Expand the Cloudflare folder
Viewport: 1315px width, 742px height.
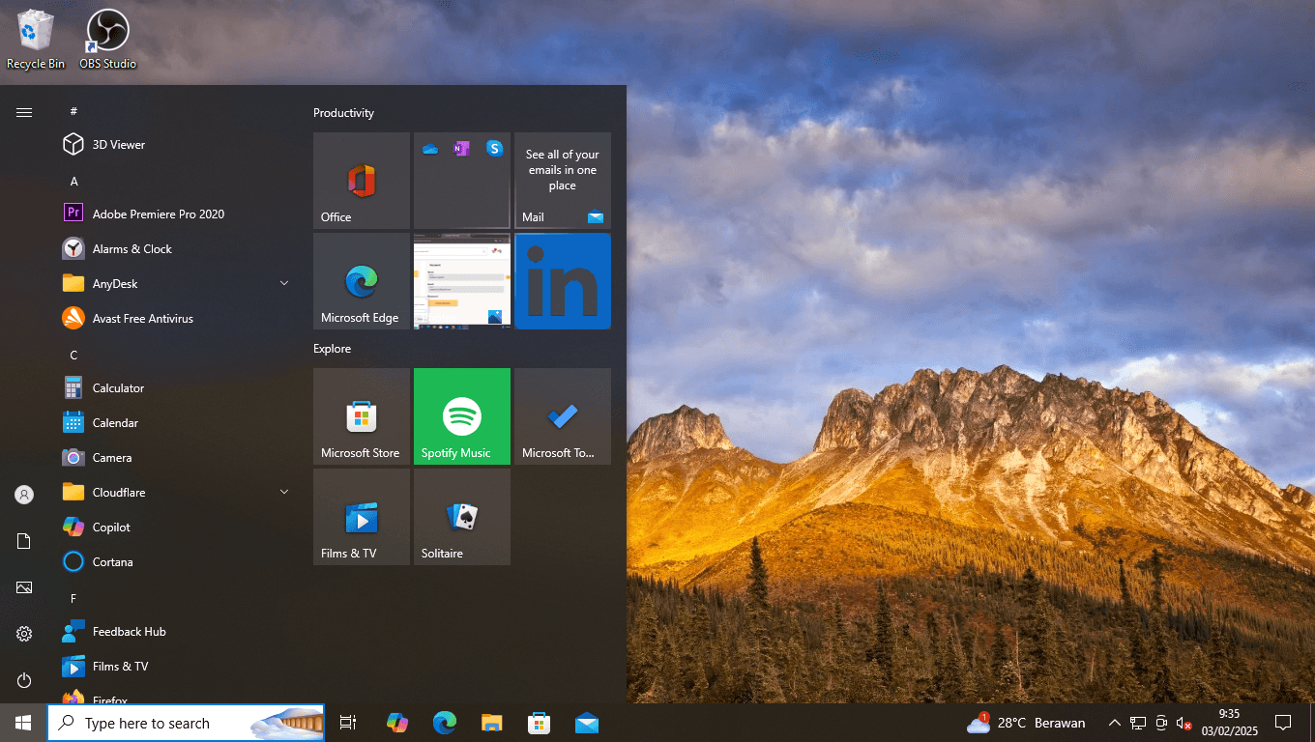click(x=174, y=493)
